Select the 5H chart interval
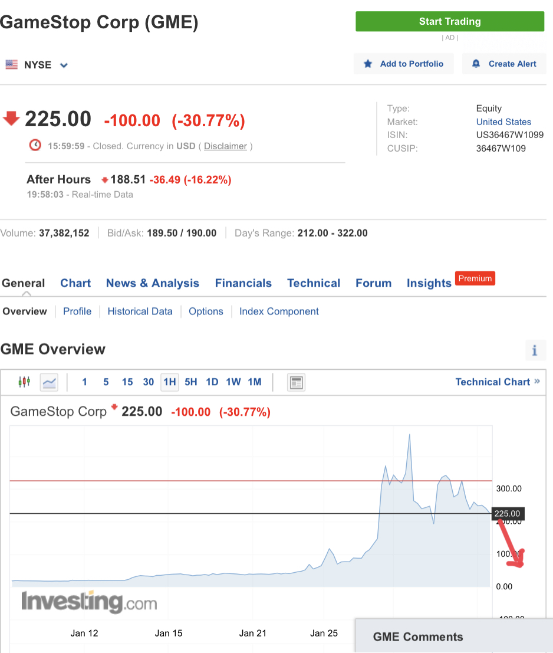This screenshot has width=553, height=653. coord(191,382)
